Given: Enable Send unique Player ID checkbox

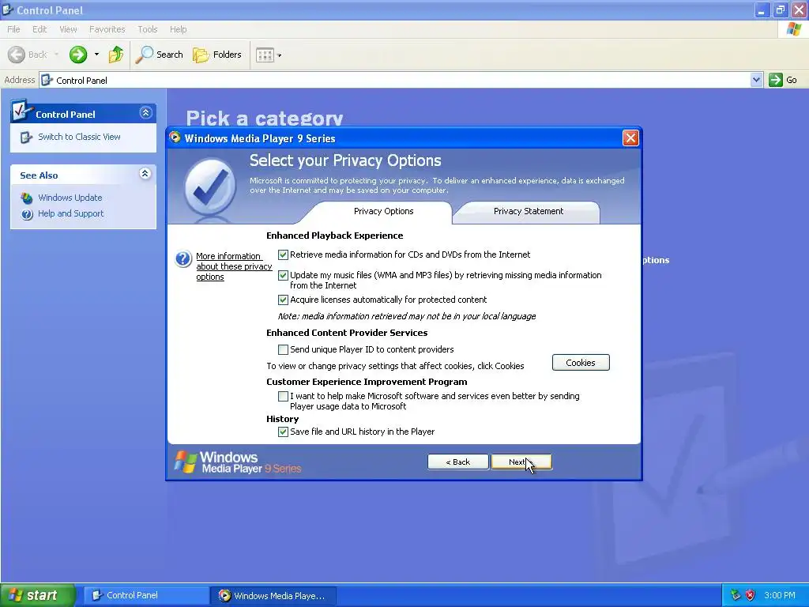Looking at the screenshot, I should pyautogui.click(x=283, y=350).
